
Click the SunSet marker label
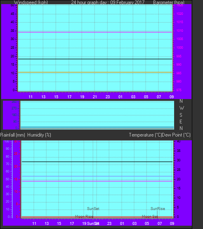click(x=93, y=209)
